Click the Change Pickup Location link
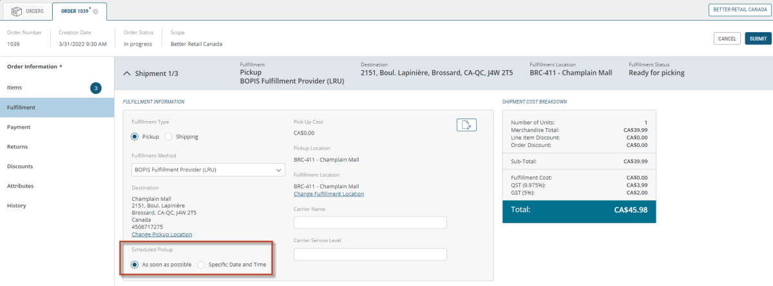The width and height of the screenshot is (773, 286). point(162,234)
